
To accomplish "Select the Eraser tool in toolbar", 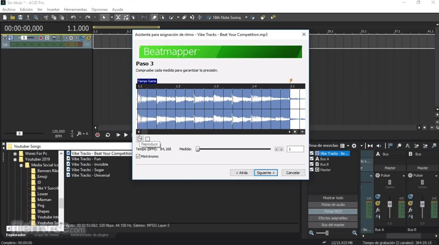I will coord(184,17).
